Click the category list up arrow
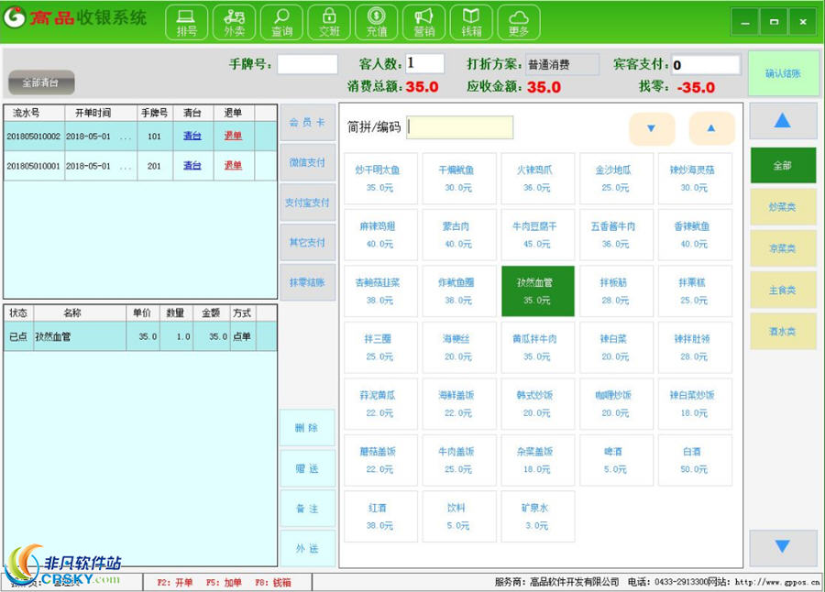The image size is (825, 592). click(783, 121)
